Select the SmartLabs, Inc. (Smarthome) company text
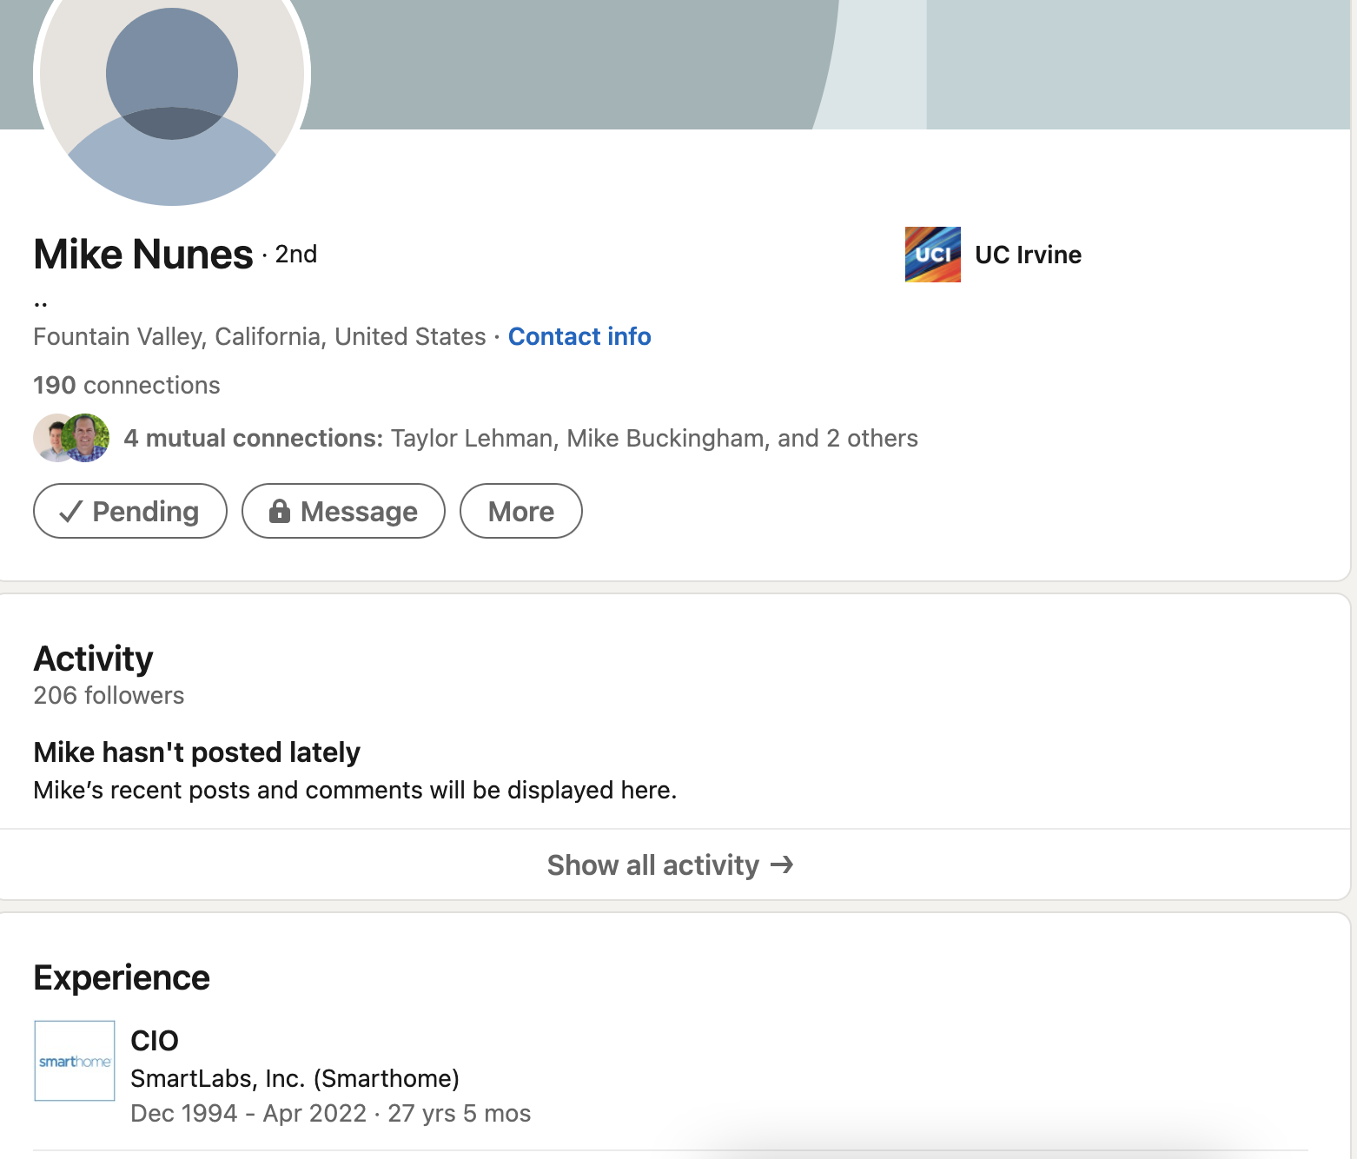1357x1159 pixels. (x=295, y=1078)
